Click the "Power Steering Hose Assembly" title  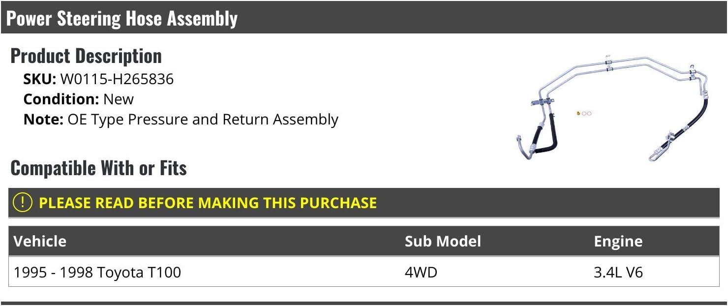pyautogui.click(x=122, y=19)
